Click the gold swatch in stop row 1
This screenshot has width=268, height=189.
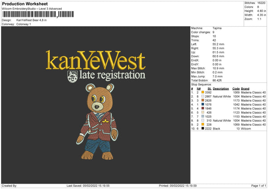click(203, 92)
